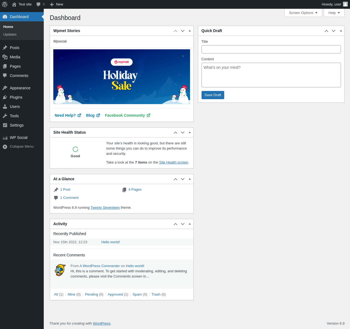The image size is (350, 329).
Task: Open the Settings menu
Action: point(22,125)
